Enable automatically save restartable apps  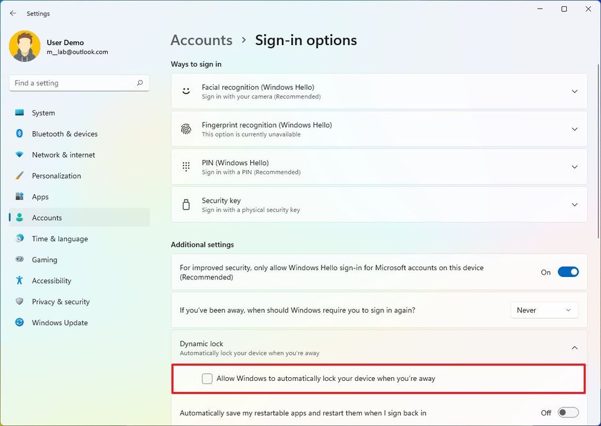[x=568, y=413]
